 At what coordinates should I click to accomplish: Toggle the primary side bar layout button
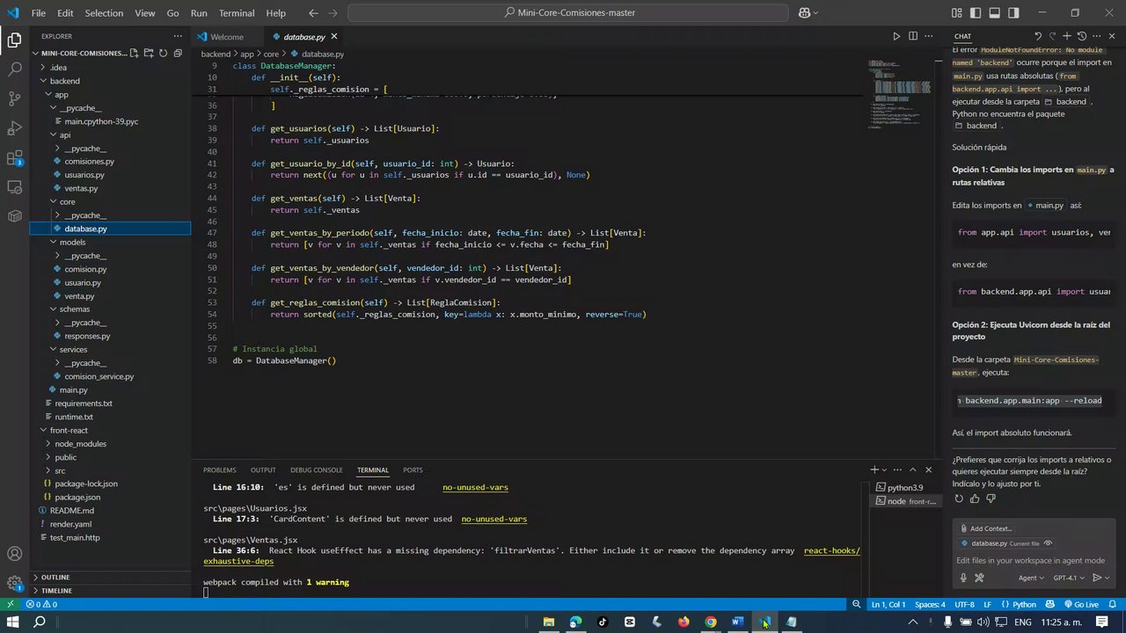976,13
